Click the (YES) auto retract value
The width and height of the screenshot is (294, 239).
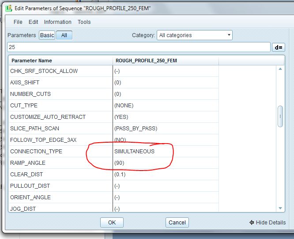121,117
